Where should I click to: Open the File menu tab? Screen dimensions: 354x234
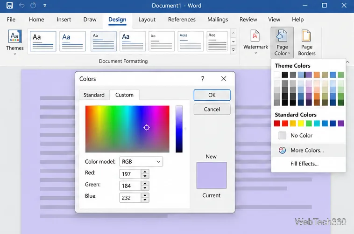tap(11, 20)
